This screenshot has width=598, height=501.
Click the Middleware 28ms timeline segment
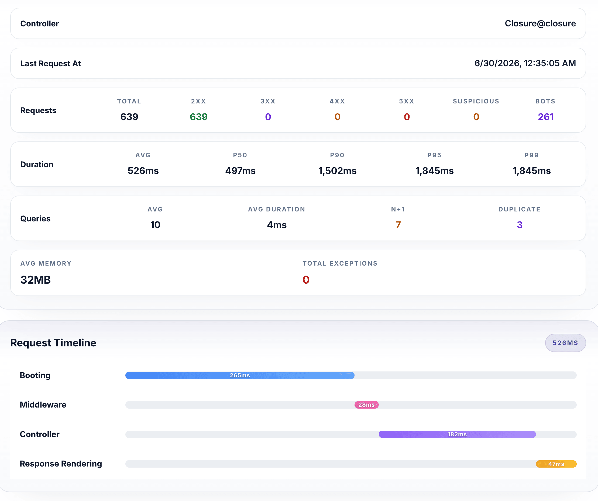click(366, 405)
